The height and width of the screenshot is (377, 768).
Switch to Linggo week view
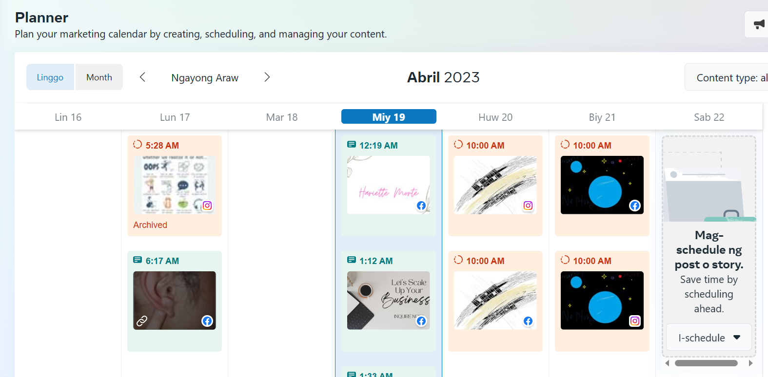[50, 77]
